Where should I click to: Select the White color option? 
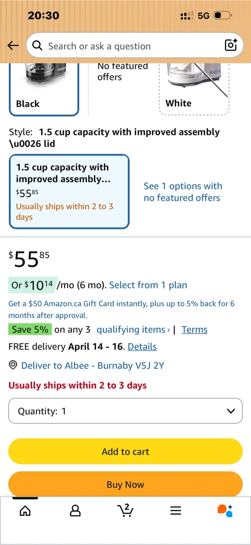194,91
